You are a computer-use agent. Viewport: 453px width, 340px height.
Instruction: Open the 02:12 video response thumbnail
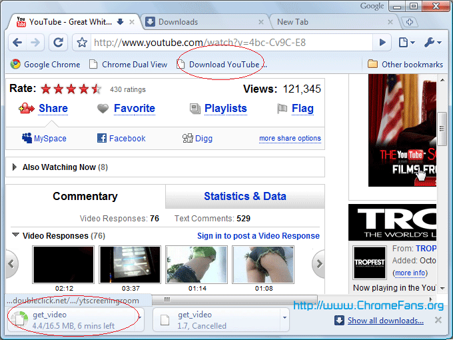[63, 265]
